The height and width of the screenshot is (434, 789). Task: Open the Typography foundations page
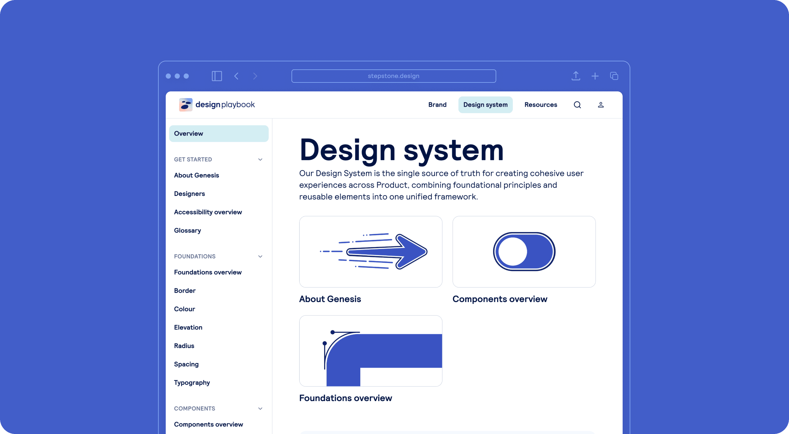192,383
